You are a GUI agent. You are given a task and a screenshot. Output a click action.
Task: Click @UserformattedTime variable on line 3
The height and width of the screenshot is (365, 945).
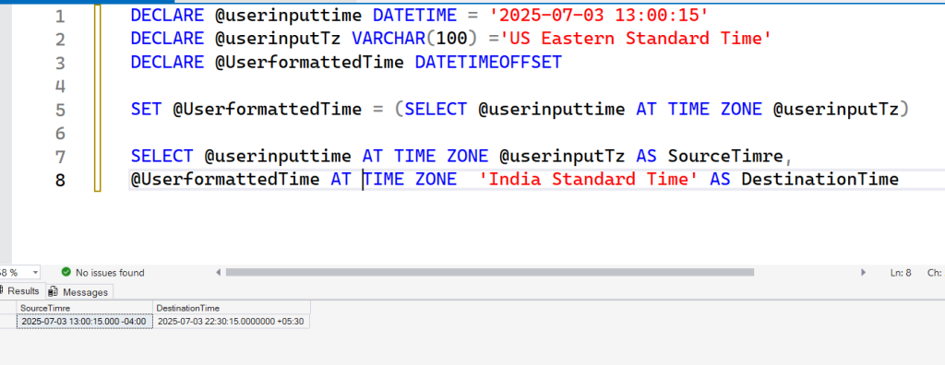[310, 63]
